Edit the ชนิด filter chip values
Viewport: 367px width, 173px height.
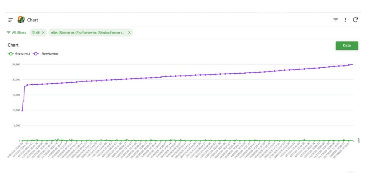click(87, 33)
